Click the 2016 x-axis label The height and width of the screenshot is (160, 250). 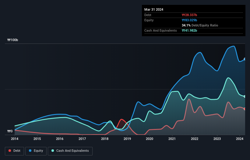(60, 139)
